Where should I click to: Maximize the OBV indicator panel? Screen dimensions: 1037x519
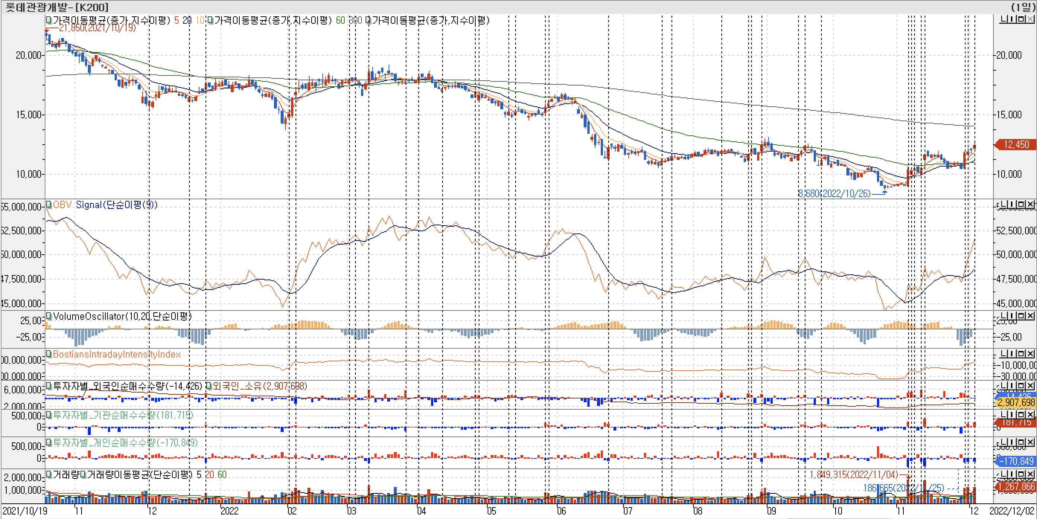coord(1021,204)
